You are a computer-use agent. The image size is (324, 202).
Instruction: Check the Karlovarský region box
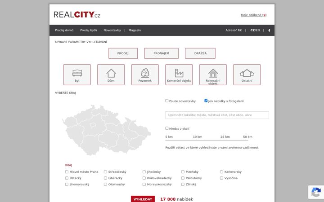click(221, 171)
